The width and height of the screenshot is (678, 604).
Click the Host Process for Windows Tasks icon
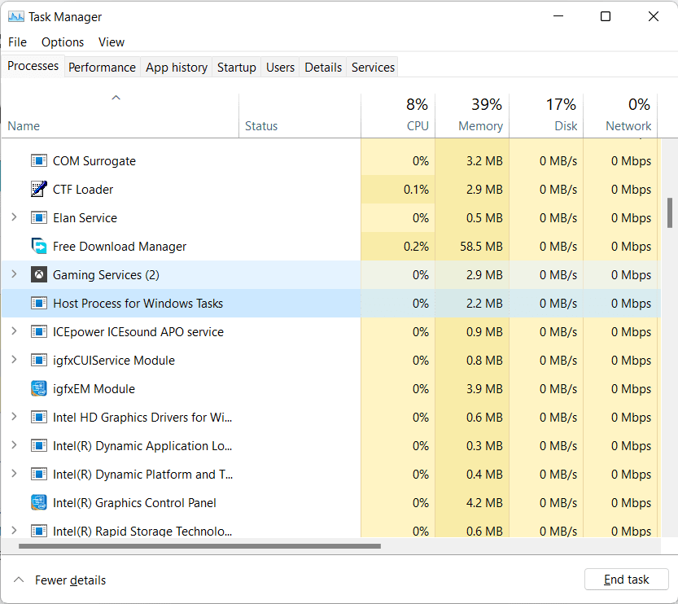[x=38, y=303]
